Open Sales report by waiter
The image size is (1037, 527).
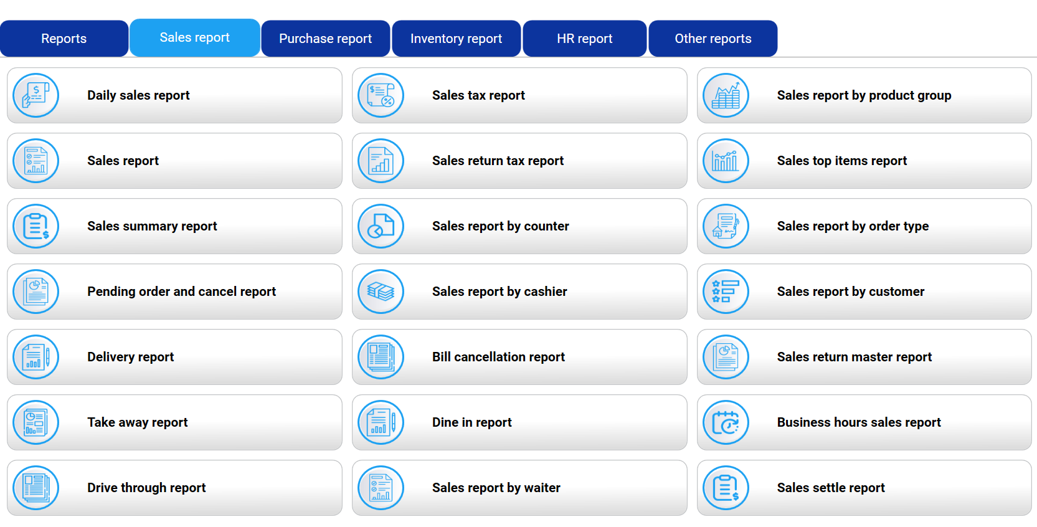click(x=496, y=488)
